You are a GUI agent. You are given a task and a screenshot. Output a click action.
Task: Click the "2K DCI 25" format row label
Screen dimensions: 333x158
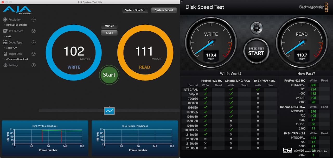click(191, 130)
